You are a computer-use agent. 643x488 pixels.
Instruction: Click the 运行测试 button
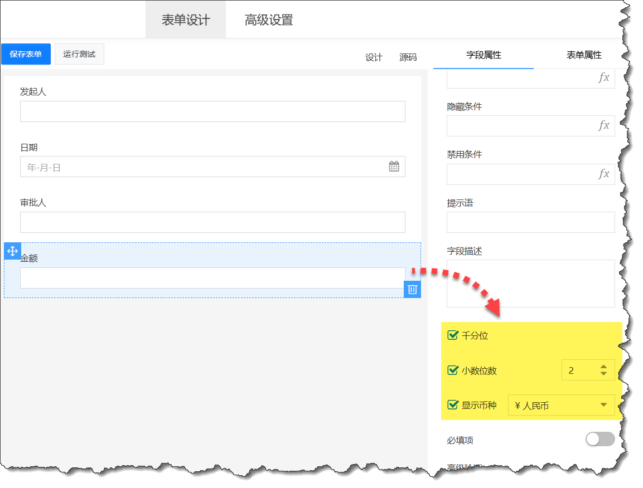click(x=79, y=54)
